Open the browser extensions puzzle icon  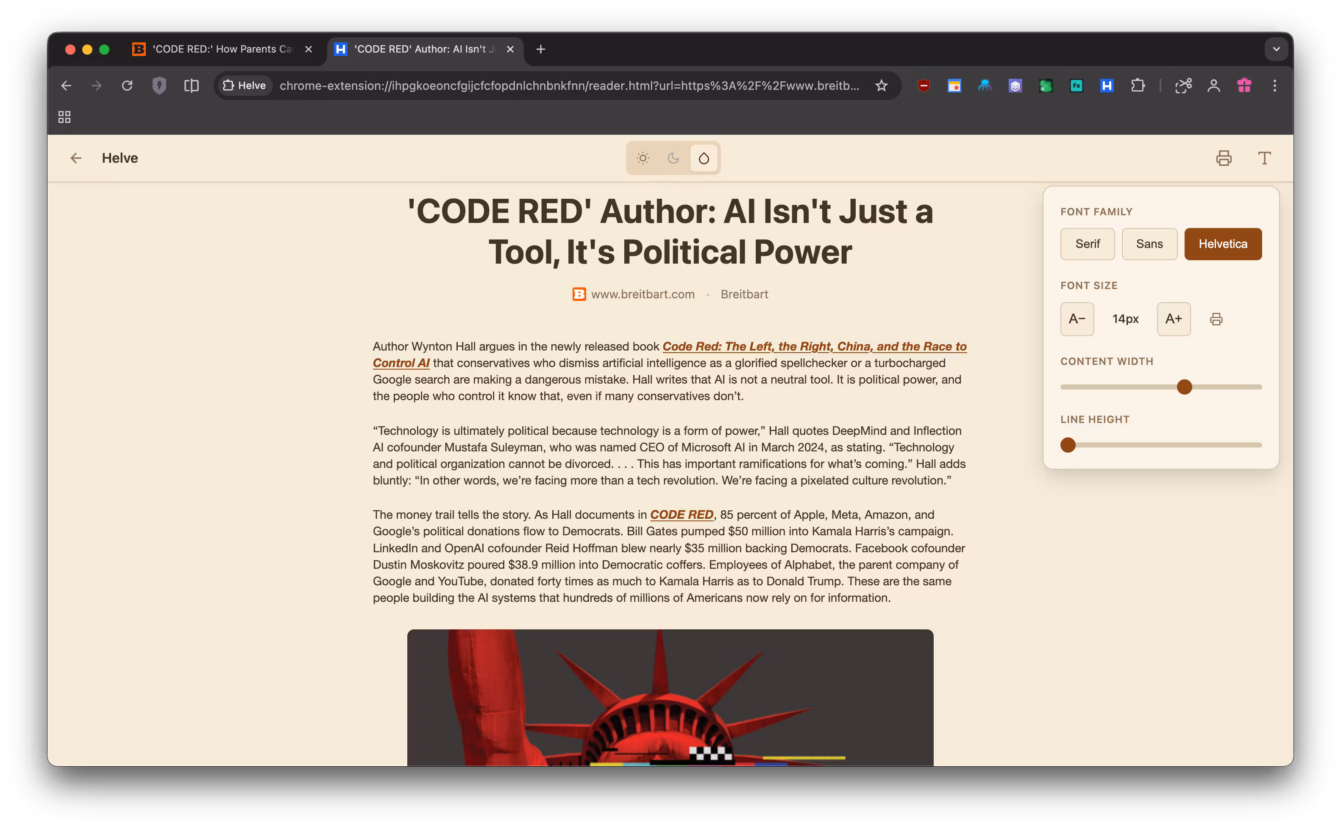tap(1138, 86)
